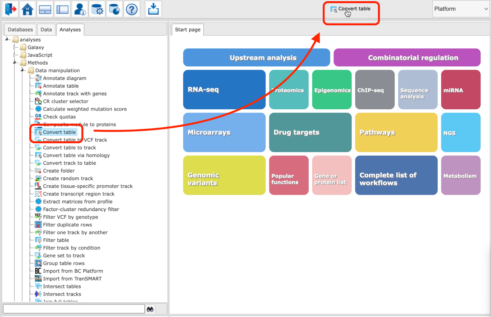The height and width of the screenshot is (317, 491).
Task: Open Complete list of workflows tile
Action: [x=396, y=175]
